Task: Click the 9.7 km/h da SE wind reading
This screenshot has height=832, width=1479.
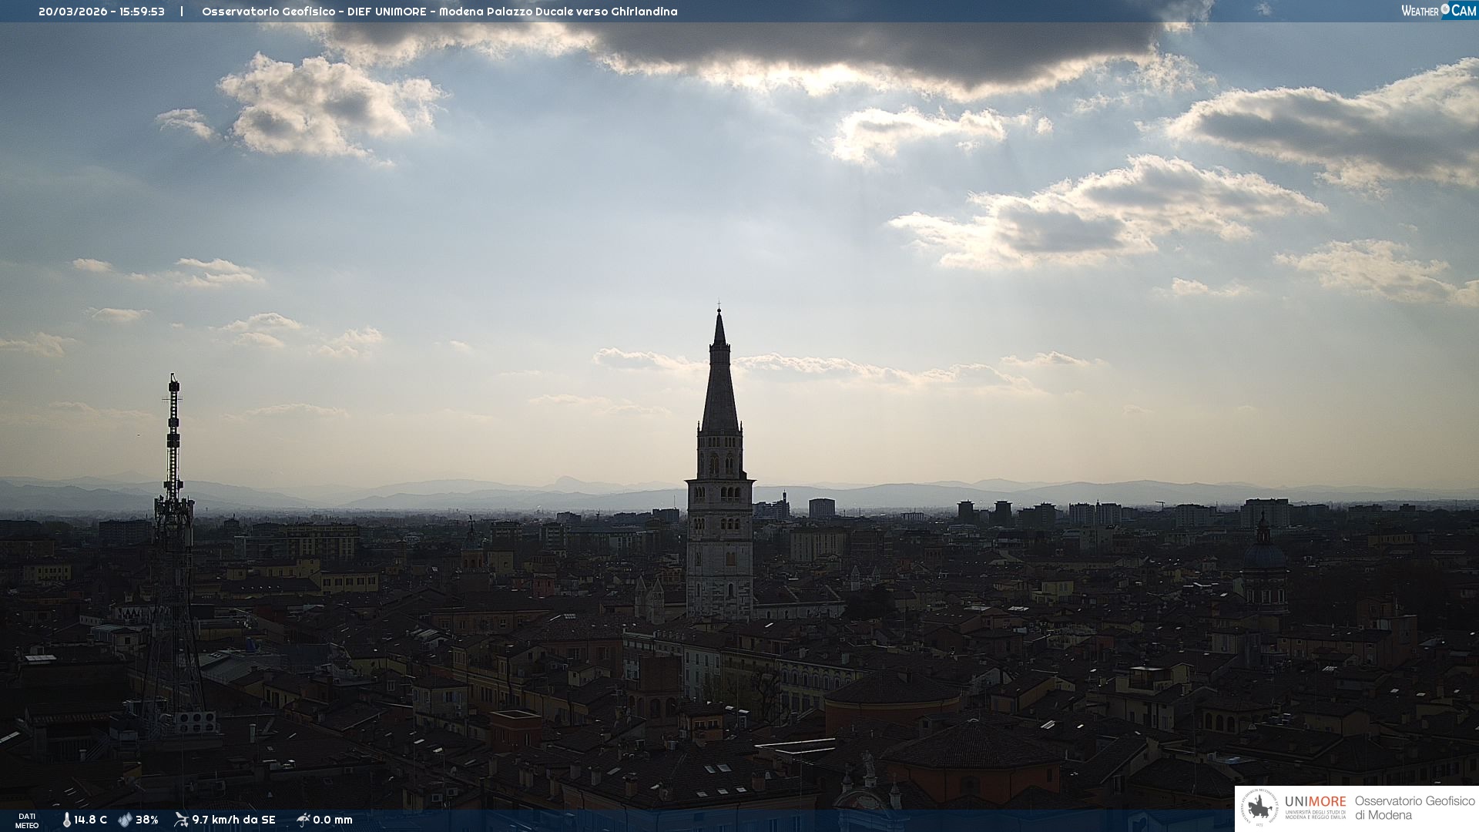Action: pyautogui.click(x=233, y=820)
